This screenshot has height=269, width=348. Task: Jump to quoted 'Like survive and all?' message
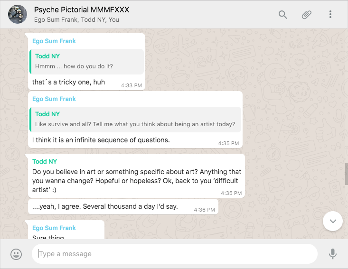click(135, 120)
